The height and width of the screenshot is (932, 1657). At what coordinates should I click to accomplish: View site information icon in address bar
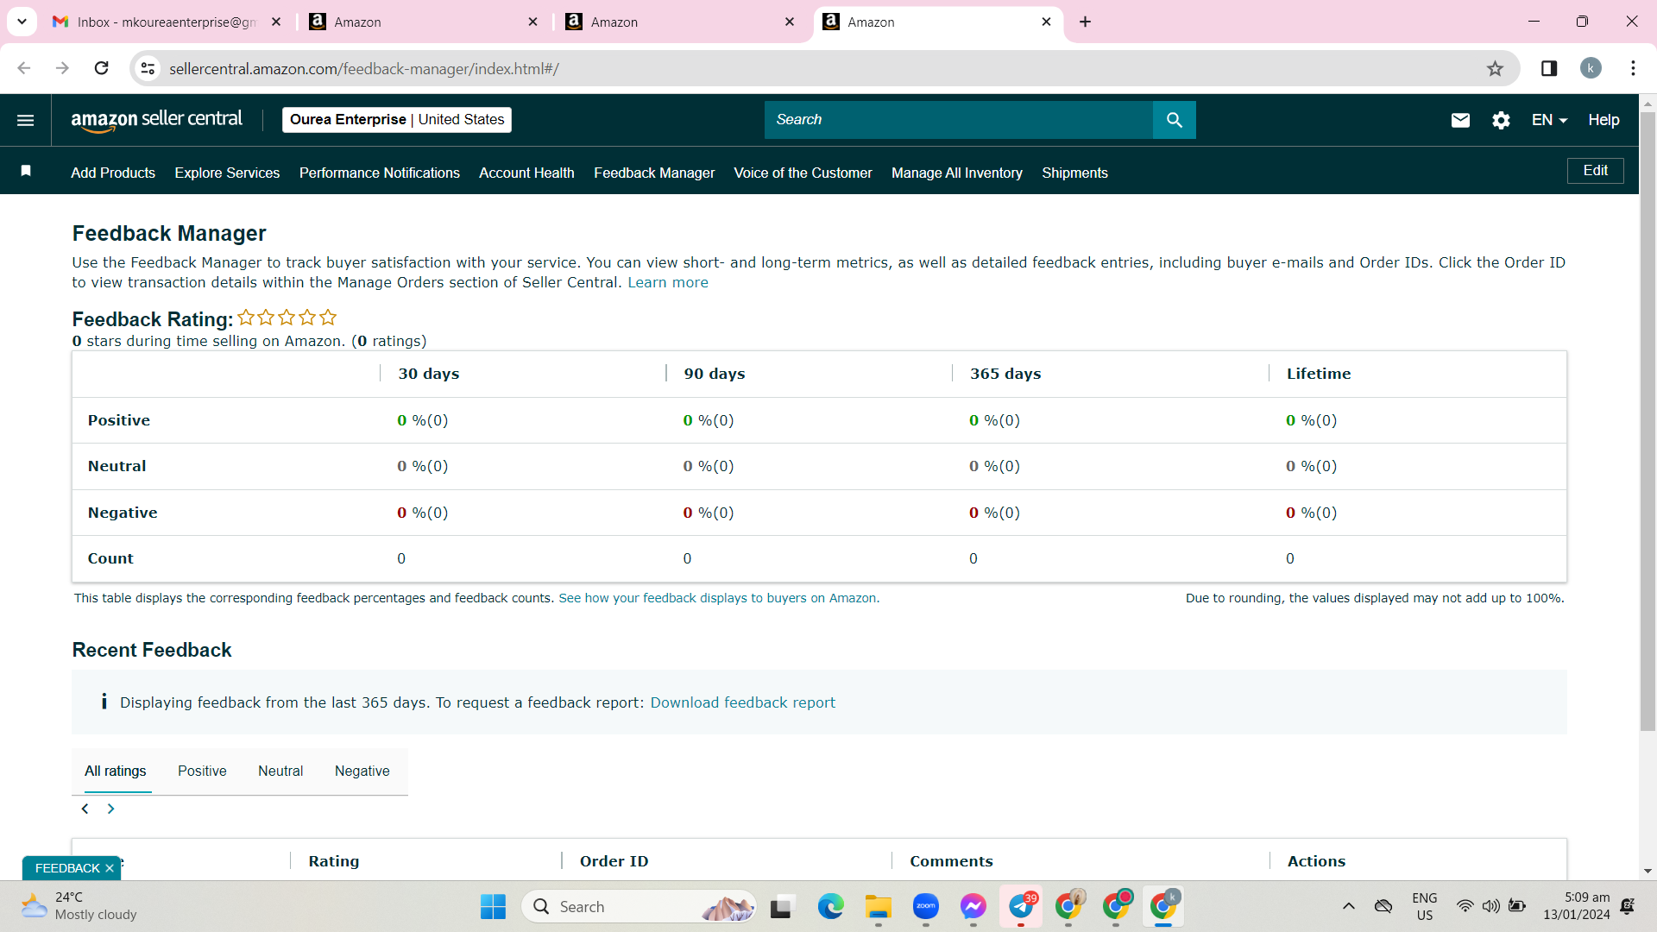pyautogui.click(x=148, y=68)
